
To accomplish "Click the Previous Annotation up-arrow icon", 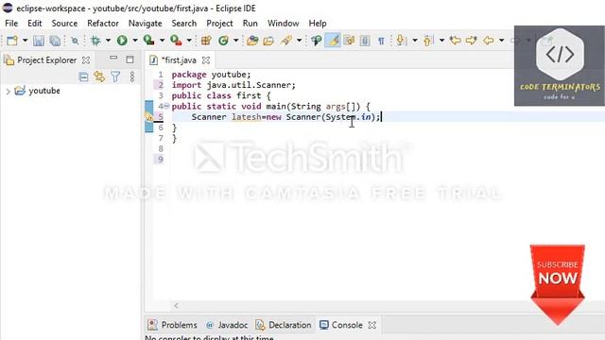I will [x=427, y=40].
